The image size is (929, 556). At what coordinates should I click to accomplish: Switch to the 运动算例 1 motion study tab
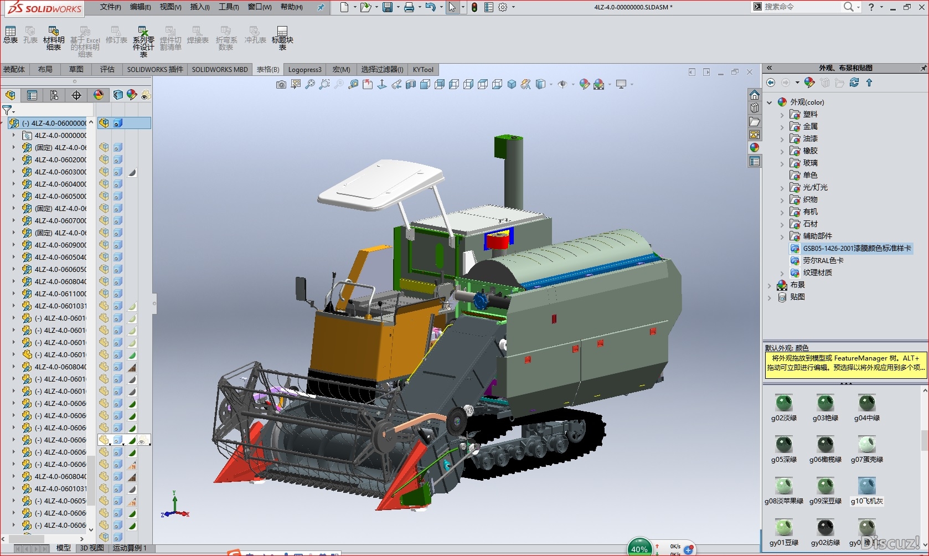130,548
